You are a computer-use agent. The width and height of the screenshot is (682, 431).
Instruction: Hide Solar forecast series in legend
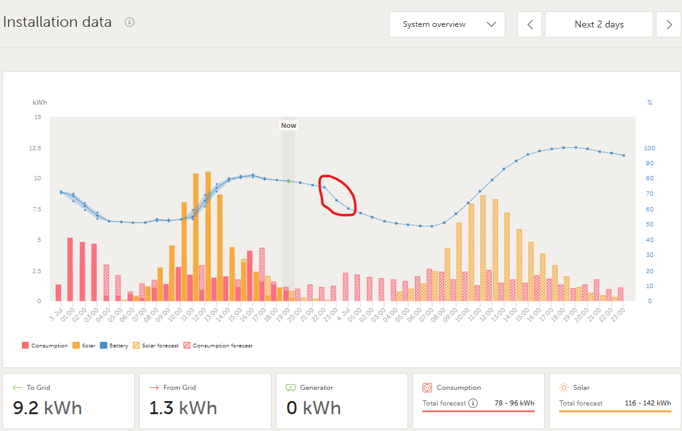(x=156, y=345)
